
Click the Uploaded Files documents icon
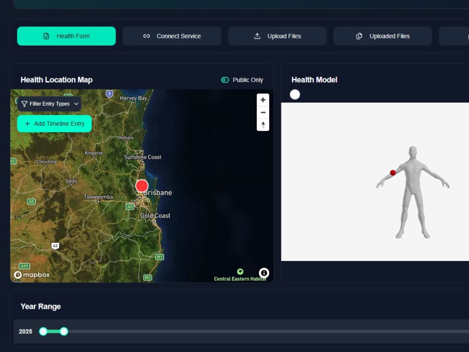tap(359, 36)
